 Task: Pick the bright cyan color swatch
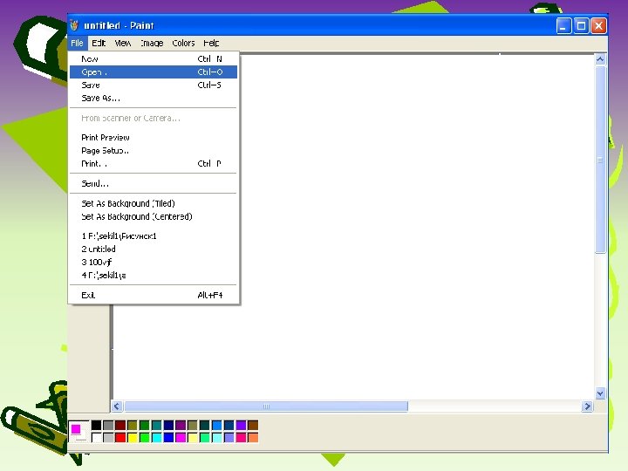(157, 437)
